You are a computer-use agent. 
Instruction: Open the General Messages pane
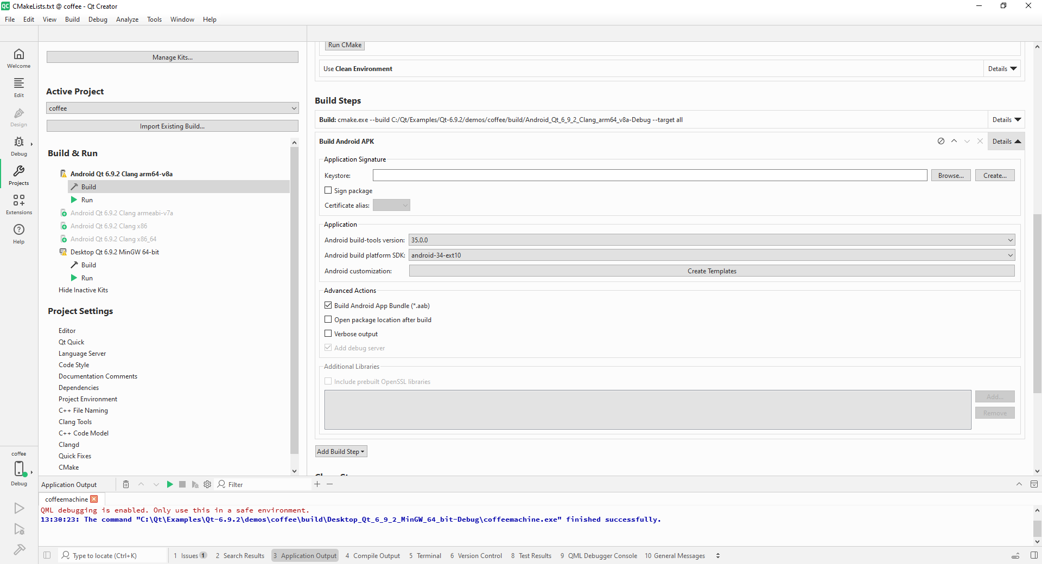(x=675, y=555)
